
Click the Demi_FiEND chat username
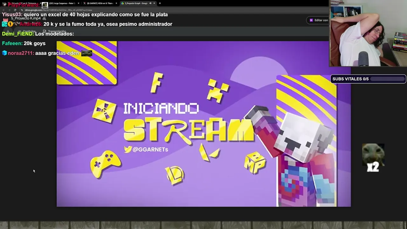pos(18,34)
